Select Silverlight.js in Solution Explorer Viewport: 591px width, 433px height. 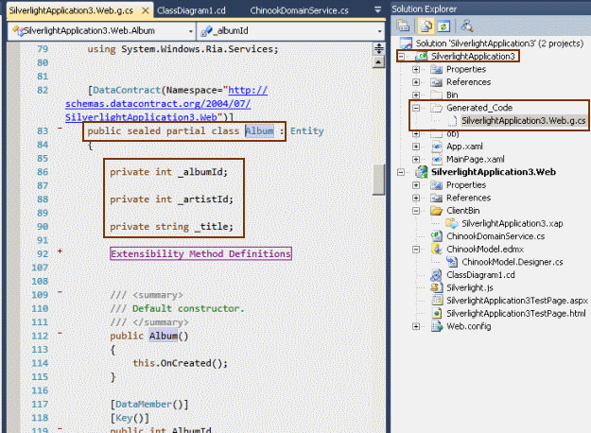click(x=472, y=286)
